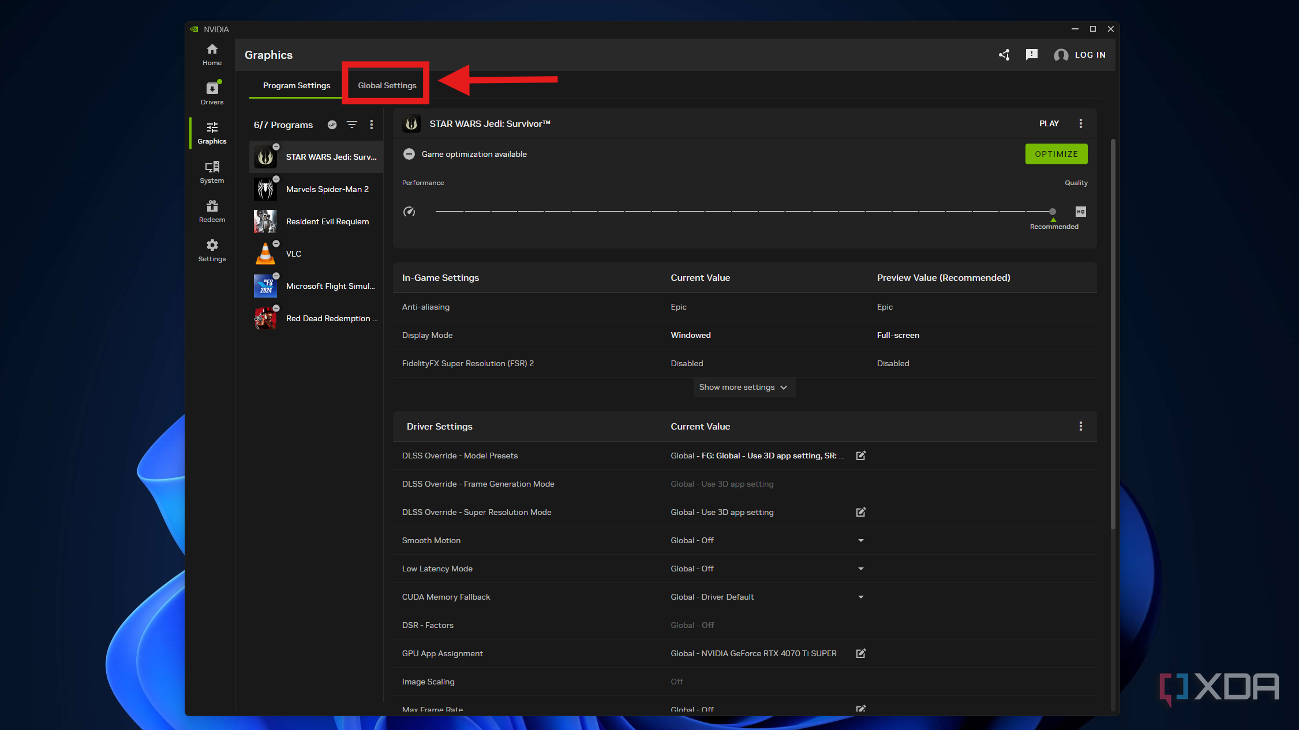The image size is (1299, 730).
Task: Switch to Program Settings tab
Action: [297, 85]
